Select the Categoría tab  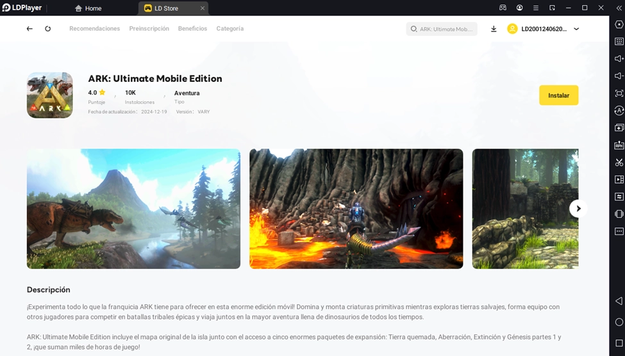[x=230, y=29]
